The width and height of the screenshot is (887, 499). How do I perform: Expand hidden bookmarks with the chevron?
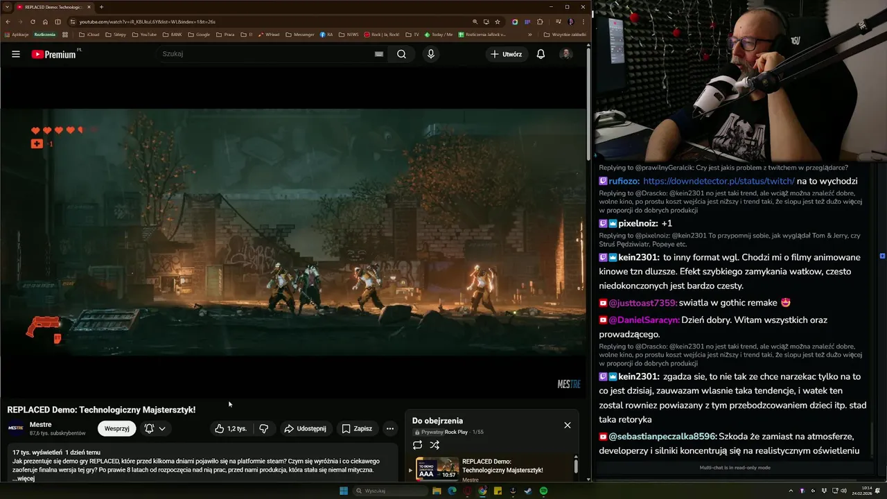point(530,34)
